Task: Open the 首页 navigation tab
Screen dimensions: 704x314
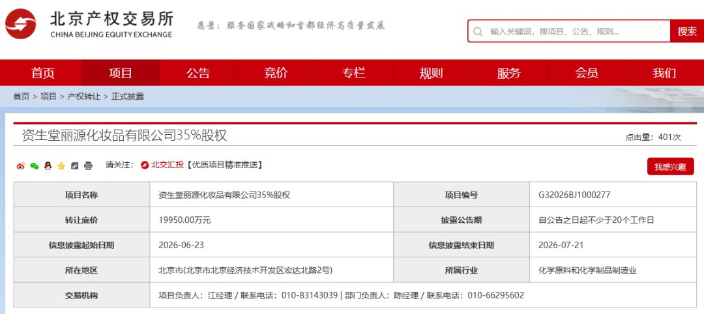Action: click(x=43, y=73)
